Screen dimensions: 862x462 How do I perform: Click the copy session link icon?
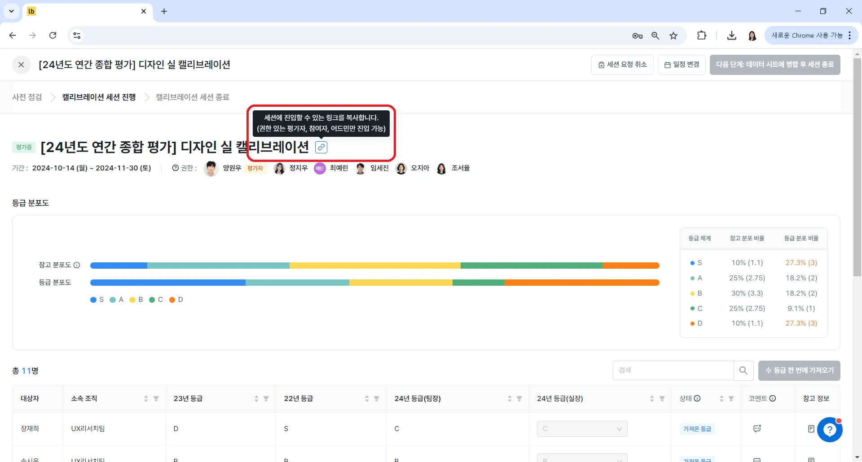coord(321,147)
